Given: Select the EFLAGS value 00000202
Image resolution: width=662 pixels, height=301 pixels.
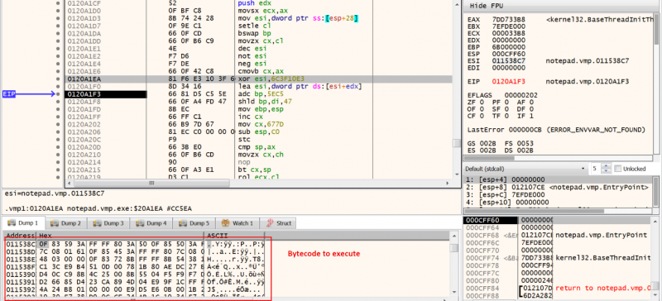Looking at the screenshot, I should tap(521, 95).
